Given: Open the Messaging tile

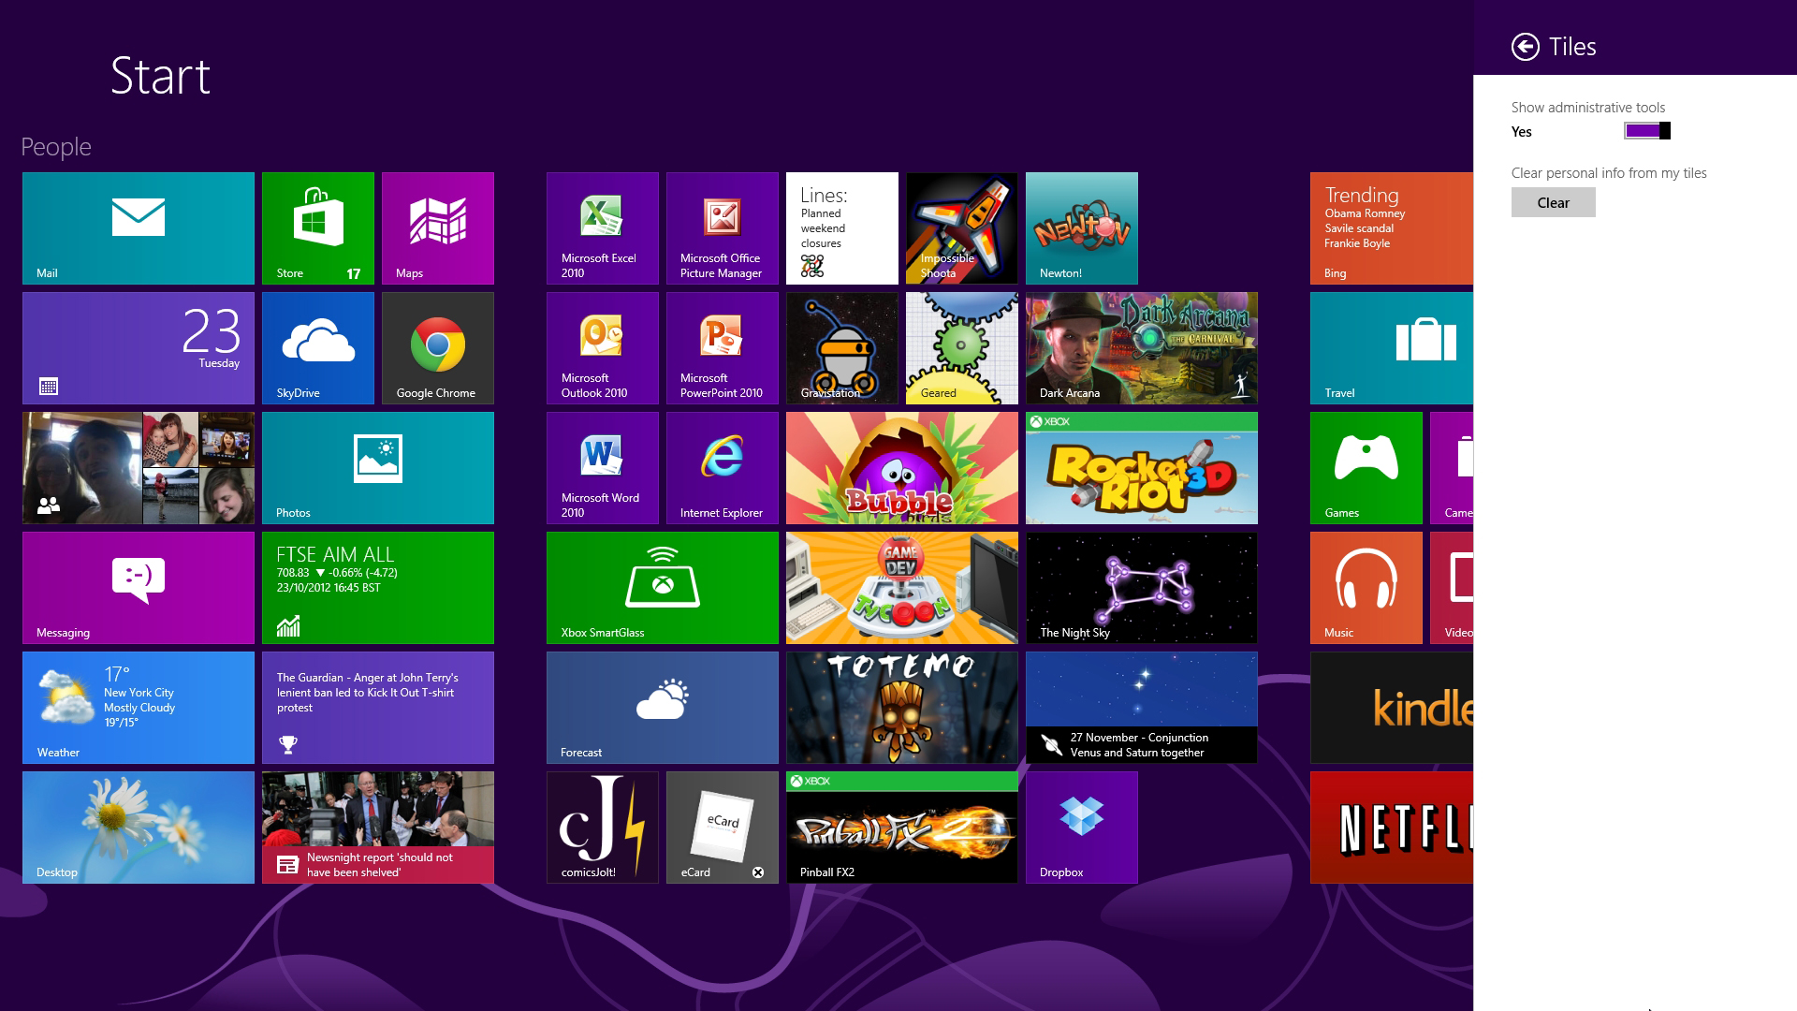Looking at the screenshot, I should coord(139,588).
